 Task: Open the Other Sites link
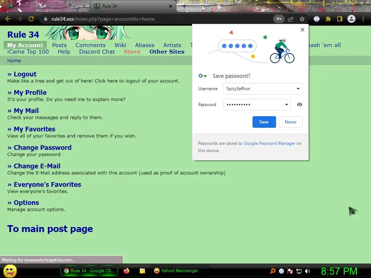point(167,52)
